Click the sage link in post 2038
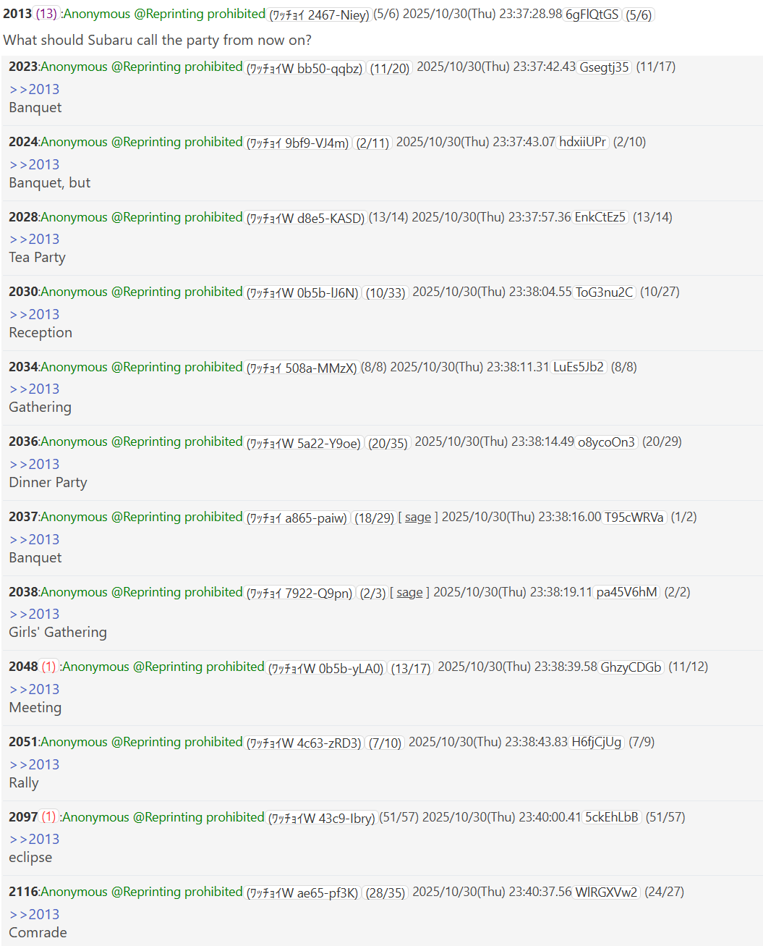763x946 pixels. pyautogui.click(x=409, y=592)
